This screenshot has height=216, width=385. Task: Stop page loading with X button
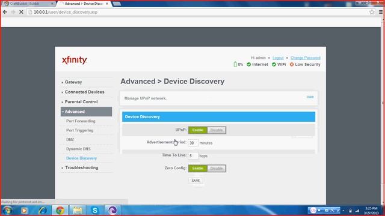click(x=21, y=12)
